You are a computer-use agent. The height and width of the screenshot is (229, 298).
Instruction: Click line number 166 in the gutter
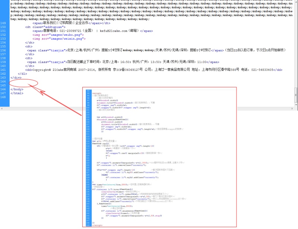[x=3, y=89]
